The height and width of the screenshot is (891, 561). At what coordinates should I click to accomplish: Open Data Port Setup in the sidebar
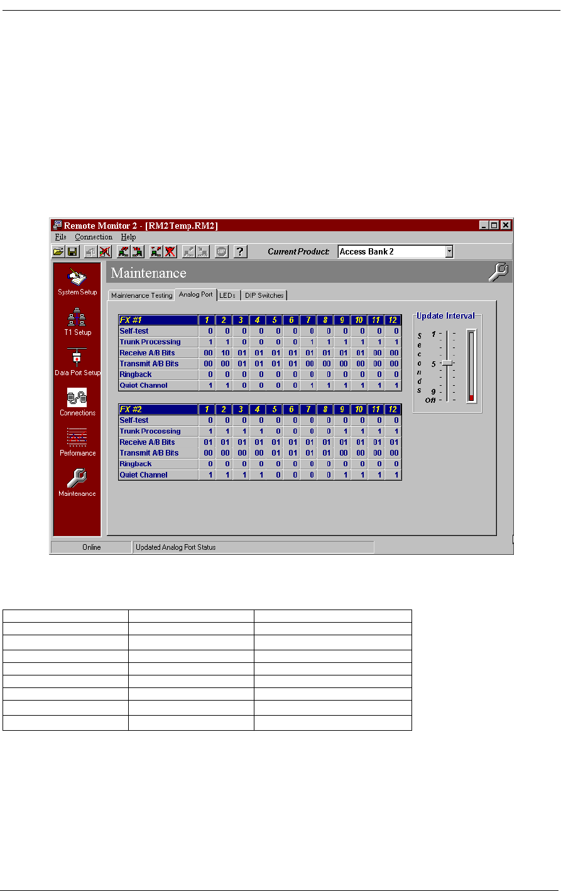pos(78,362)
